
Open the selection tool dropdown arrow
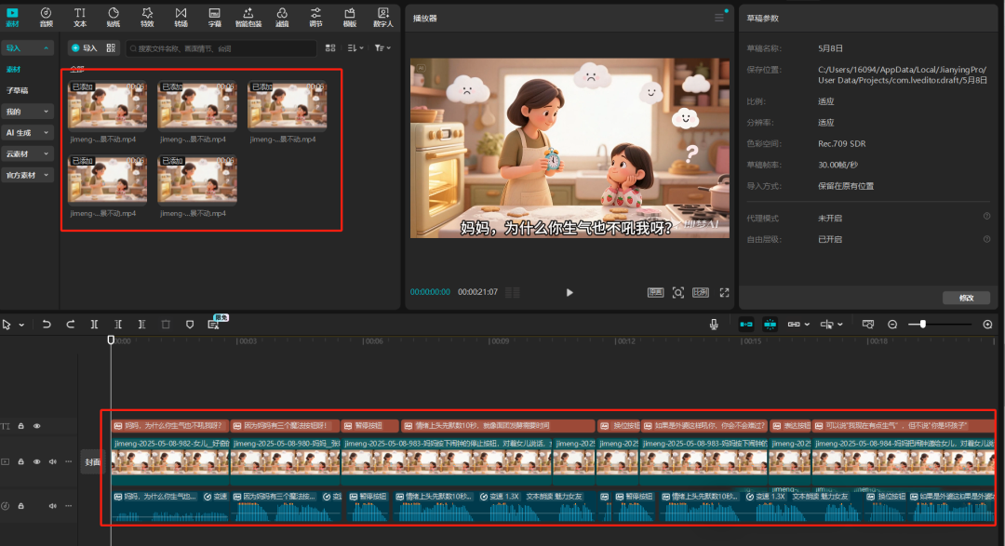[21, 325]
